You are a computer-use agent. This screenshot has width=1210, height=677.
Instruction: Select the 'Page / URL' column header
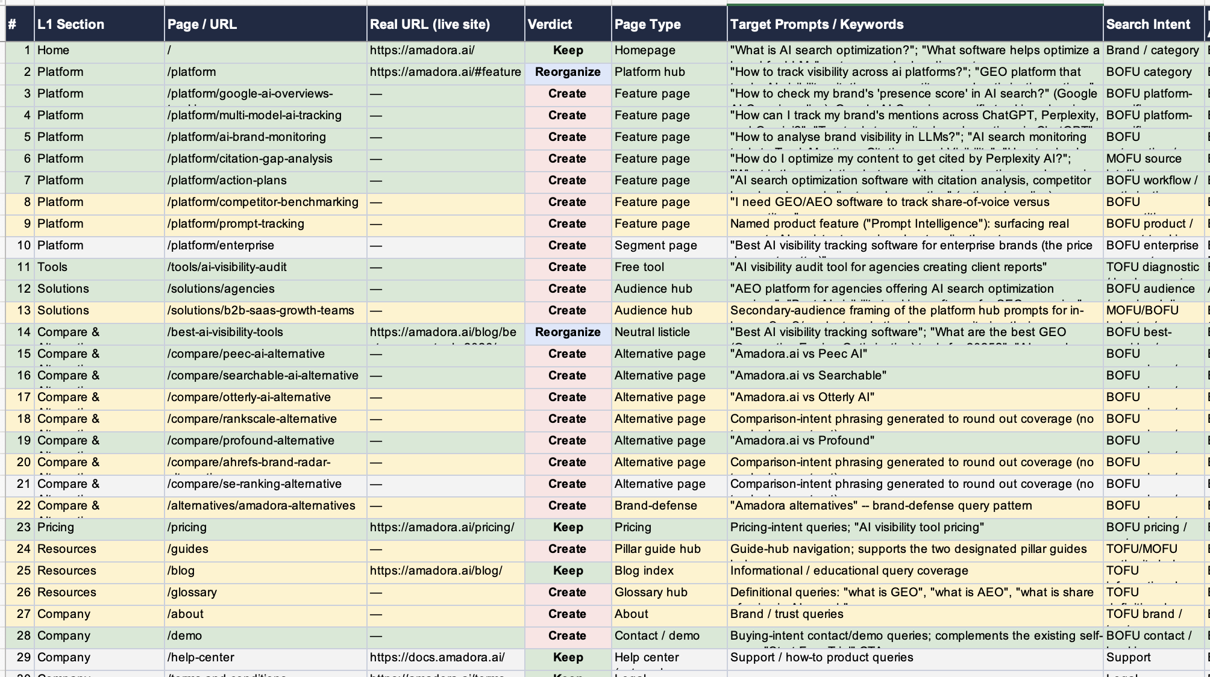coord(265,24)
